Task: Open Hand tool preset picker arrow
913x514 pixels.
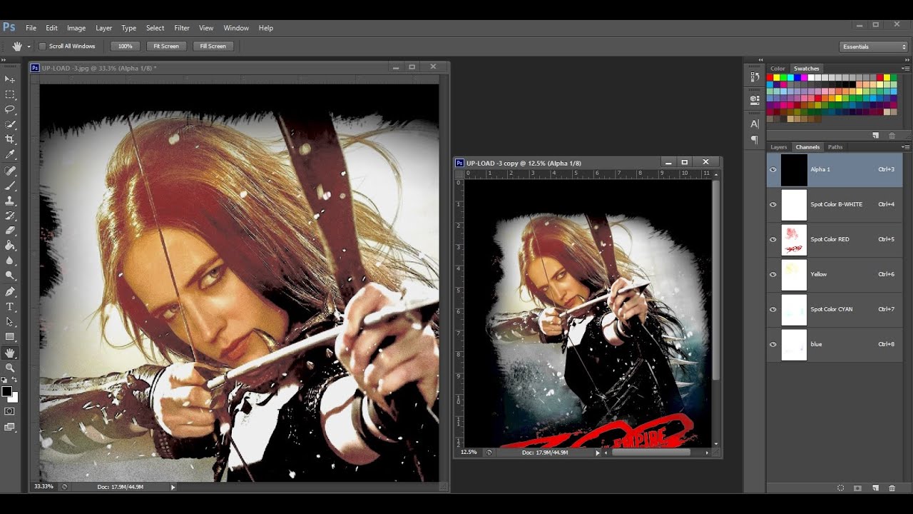Action: pos(29,46)
